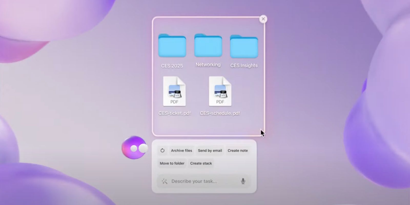This screenshot has height=205, width=410.
Task: Click the CES-schedule.pdf filename label
Action: (x=220, y=113)
